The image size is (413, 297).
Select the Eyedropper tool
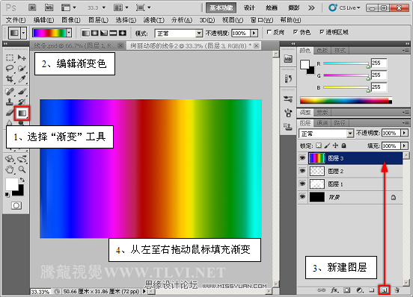22,79
